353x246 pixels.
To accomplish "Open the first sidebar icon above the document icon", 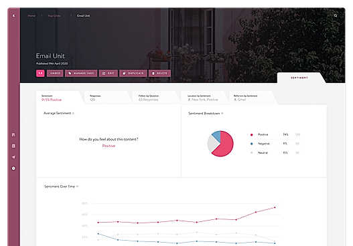I will (x=13, y=134).
